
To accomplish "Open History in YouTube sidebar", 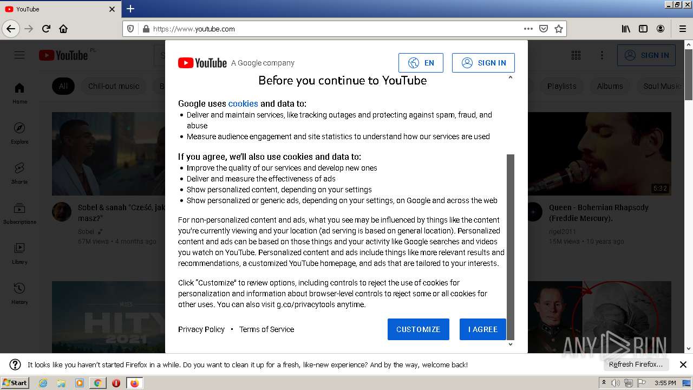I will 19,293.
